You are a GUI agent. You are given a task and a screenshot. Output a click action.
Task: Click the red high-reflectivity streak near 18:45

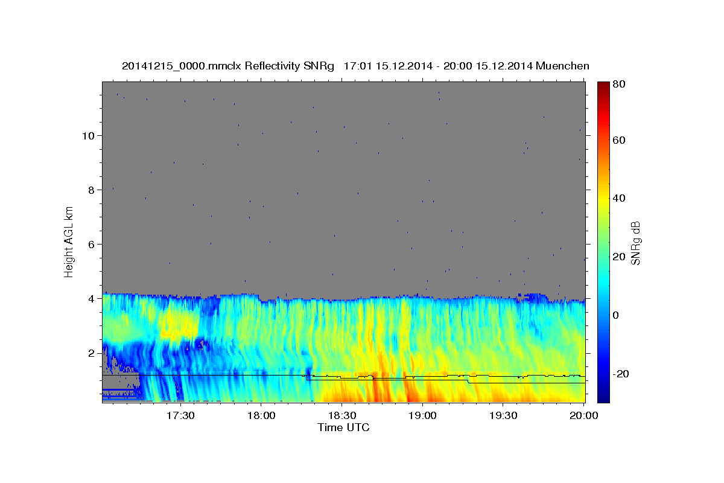374,386
